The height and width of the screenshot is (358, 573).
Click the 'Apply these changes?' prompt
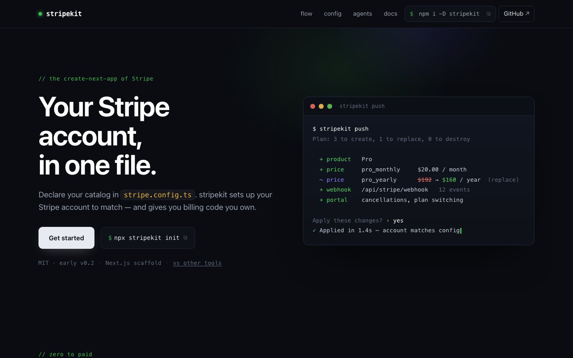347,221
